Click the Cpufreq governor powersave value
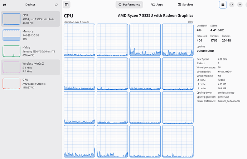 click(223, 97)
